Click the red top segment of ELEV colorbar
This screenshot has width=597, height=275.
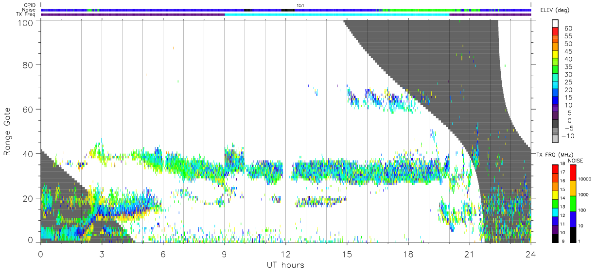click(556, 31)
